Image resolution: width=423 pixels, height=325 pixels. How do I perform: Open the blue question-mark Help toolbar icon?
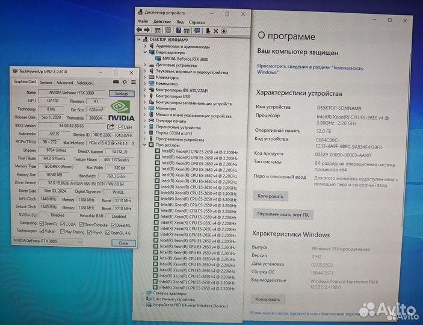(179, 31)
